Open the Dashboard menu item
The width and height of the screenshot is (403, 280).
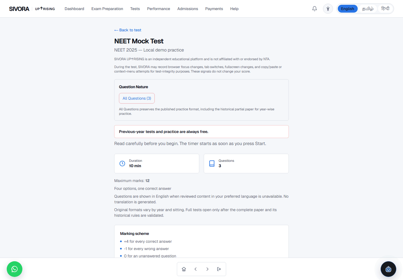(74, 9)
